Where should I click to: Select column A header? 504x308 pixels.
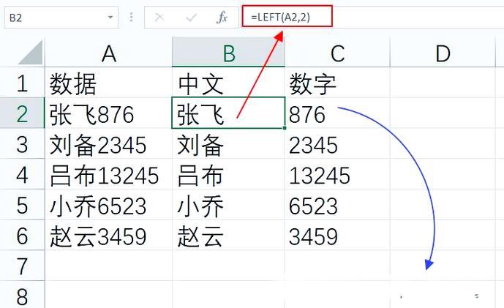click(x=109, y=53)
